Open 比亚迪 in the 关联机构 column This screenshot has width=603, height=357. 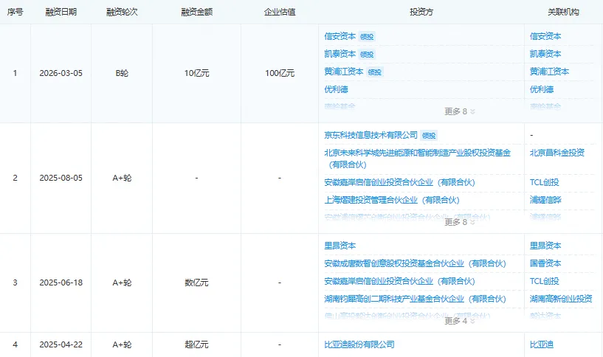542,344
